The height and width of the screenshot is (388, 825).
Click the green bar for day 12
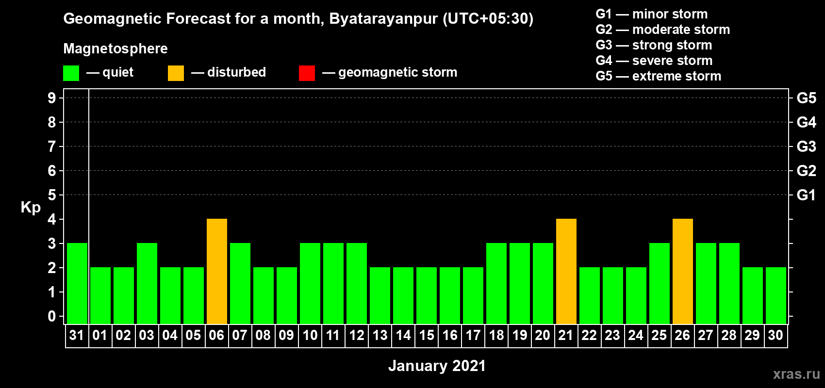coord(357,283)
